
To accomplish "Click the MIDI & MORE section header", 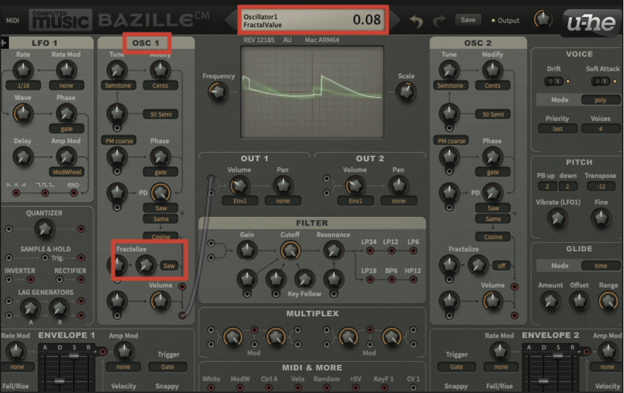I will pyautogui.click(x=312, y=368).
